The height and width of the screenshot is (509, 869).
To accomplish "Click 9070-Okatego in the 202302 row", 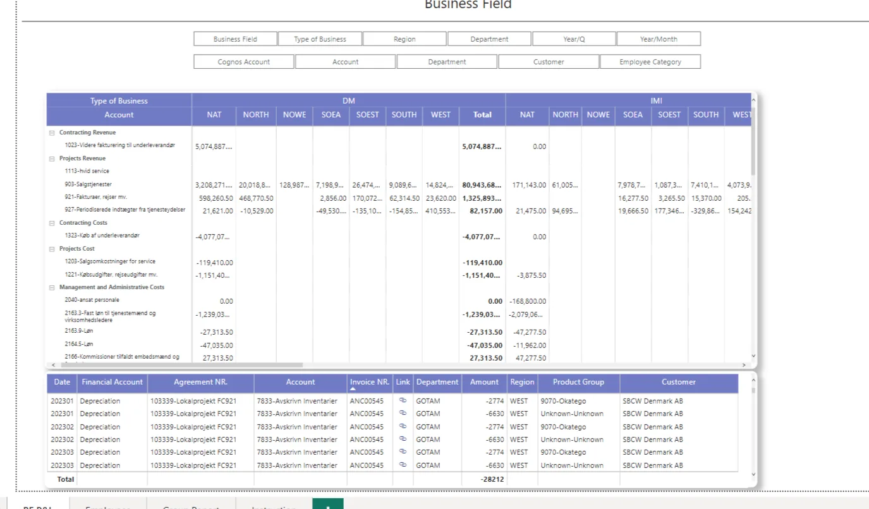I will point(563,427).
